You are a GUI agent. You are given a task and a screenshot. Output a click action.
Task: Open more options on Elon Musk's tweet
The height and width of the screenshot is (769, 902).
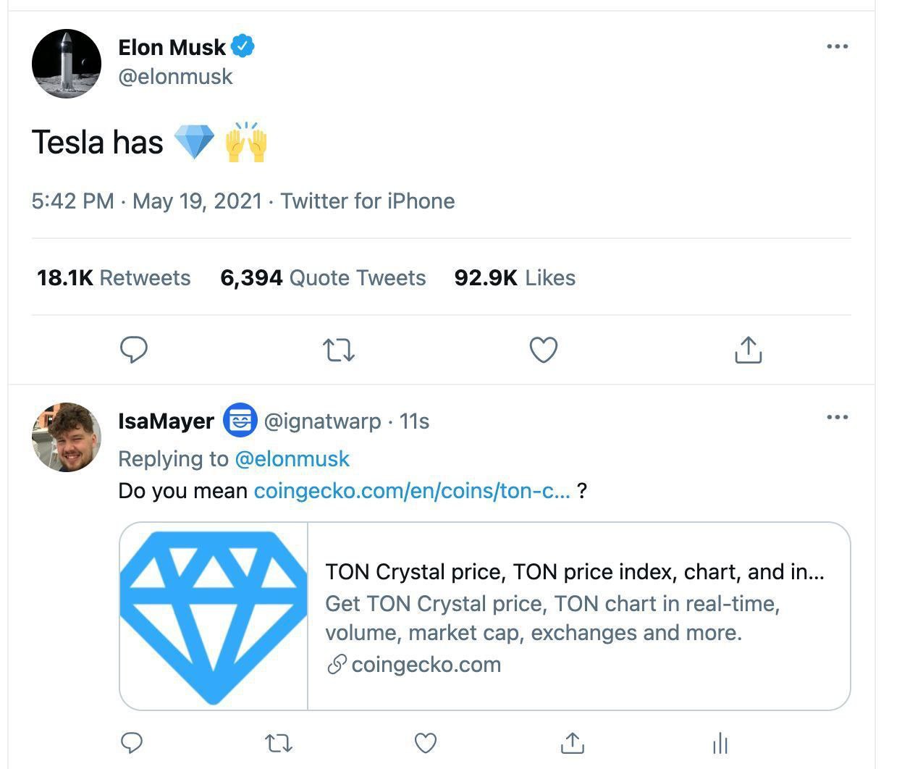click(837, 46)
